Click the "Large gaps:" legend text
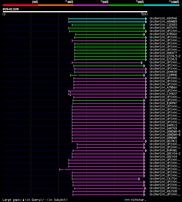Viewport: 182px width, 202px height. point(12,200)
